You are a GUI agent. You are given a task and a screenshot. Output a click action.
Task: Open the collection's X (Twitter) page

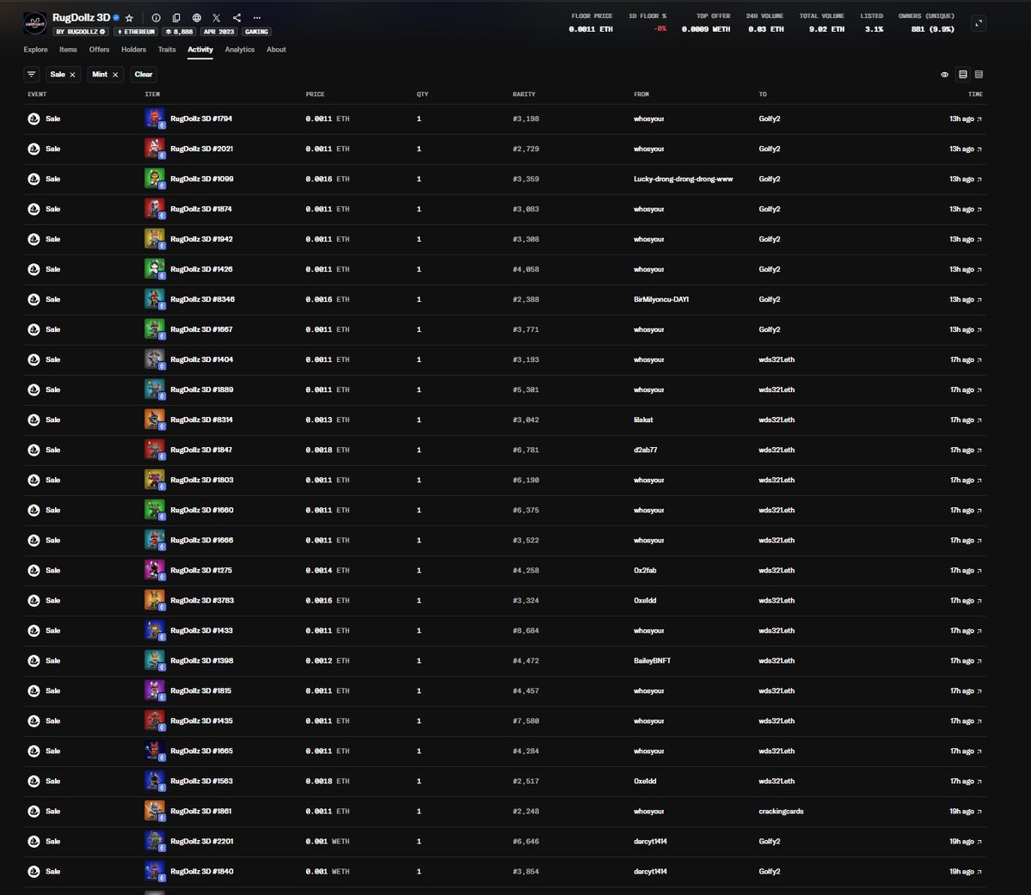[217, 18]
